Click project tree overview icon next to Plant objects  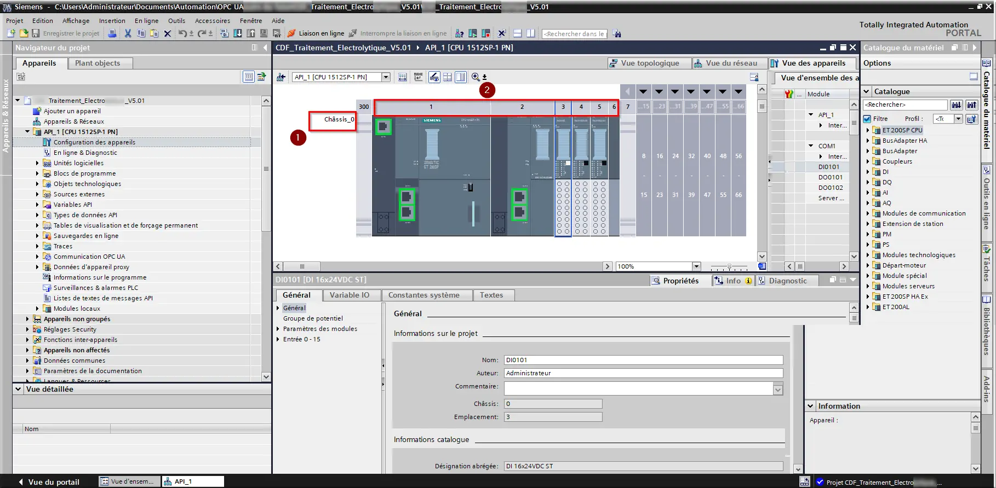(x=249, y=77)
